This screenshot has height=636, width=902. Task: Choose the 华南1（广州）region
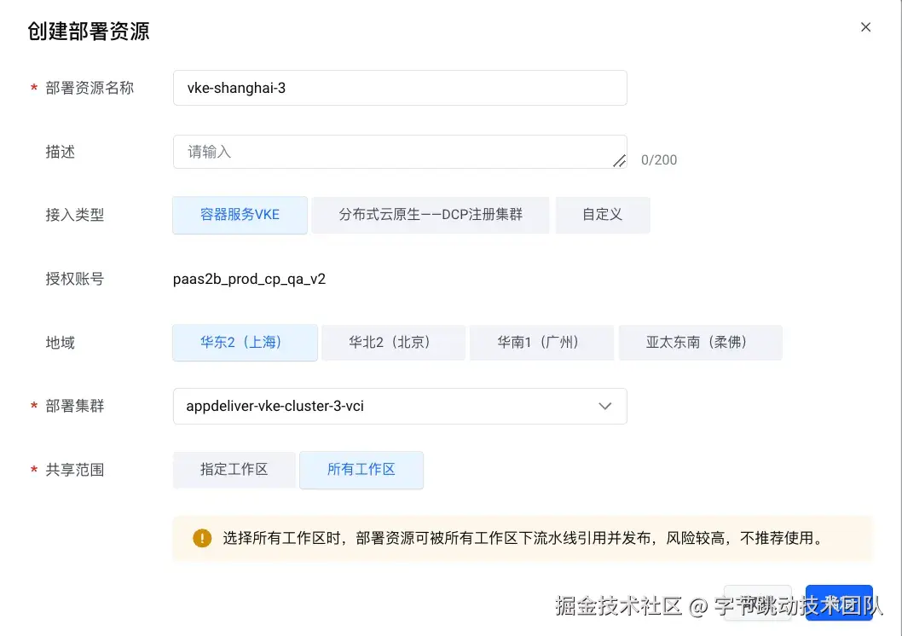click(x=541, y=342)
